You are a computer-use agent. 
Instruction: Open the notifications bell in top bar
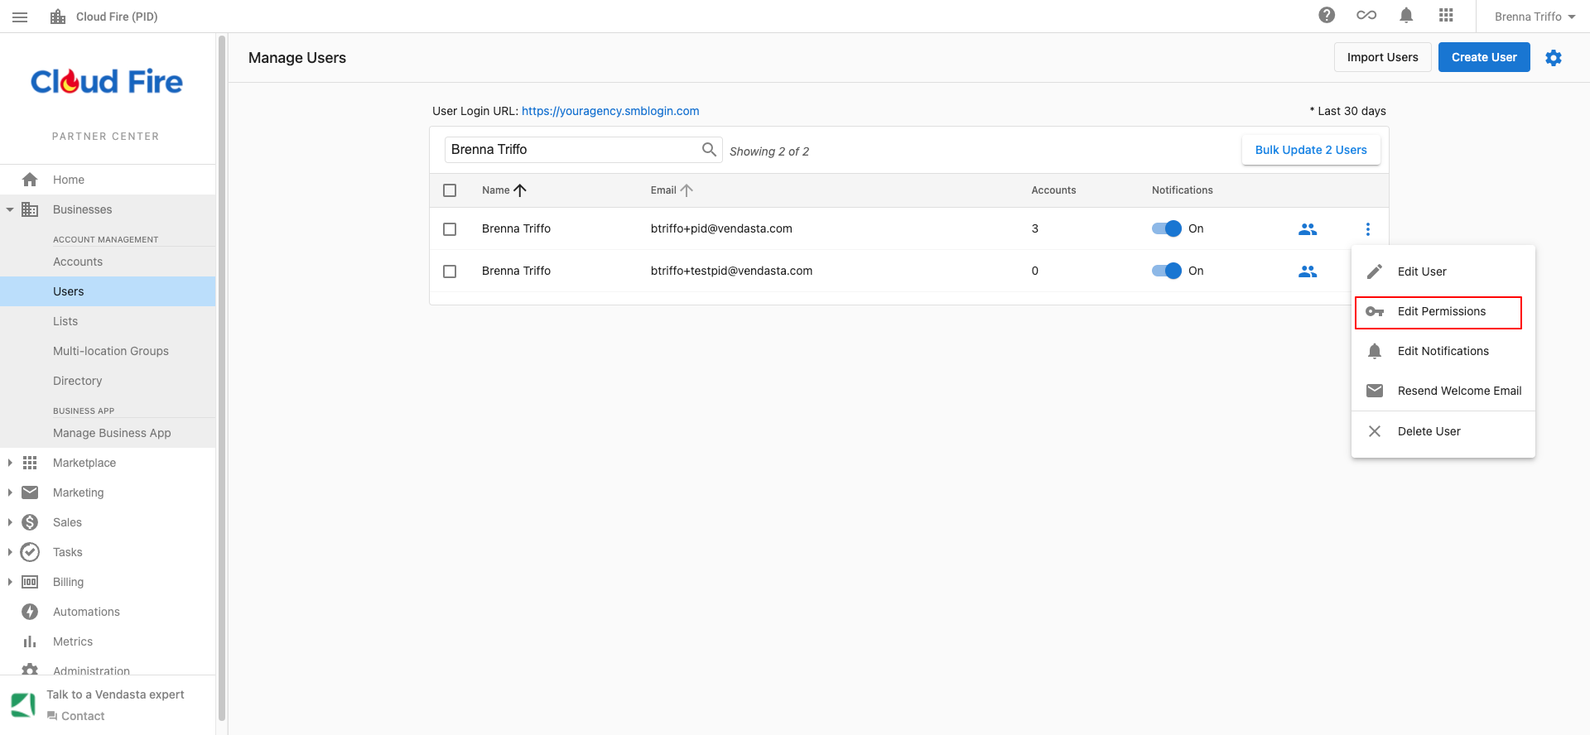click(x=1406, y=15)
